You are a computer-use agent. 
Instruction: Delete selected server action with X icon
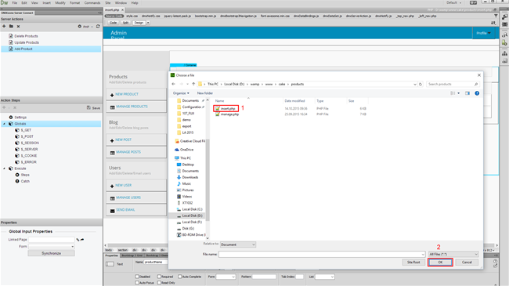[18, 27]
